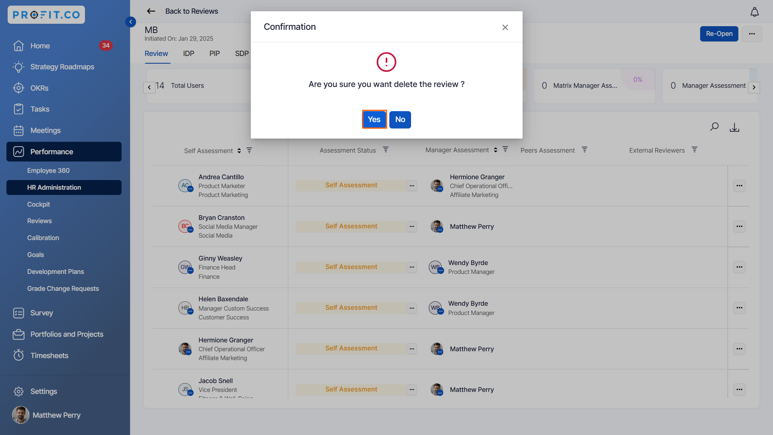773x435 pixels.
Task: Click the Re-Open button
Action: [x=719, y=34]
